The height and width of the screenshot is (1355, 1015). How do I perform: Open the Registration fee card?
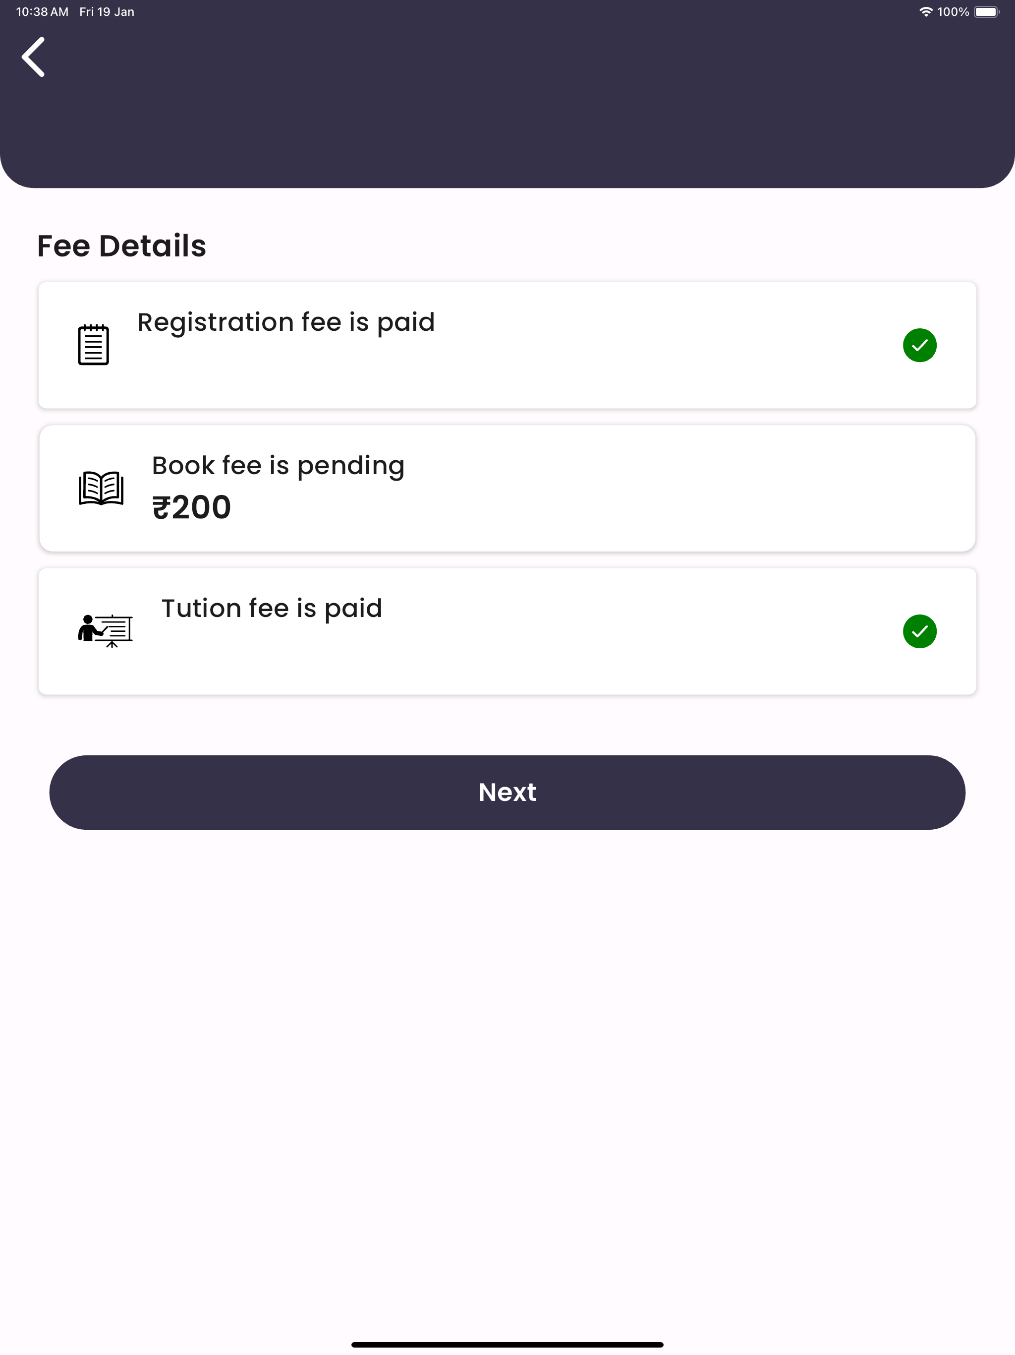pyautogui.click(x=507, y=346)
